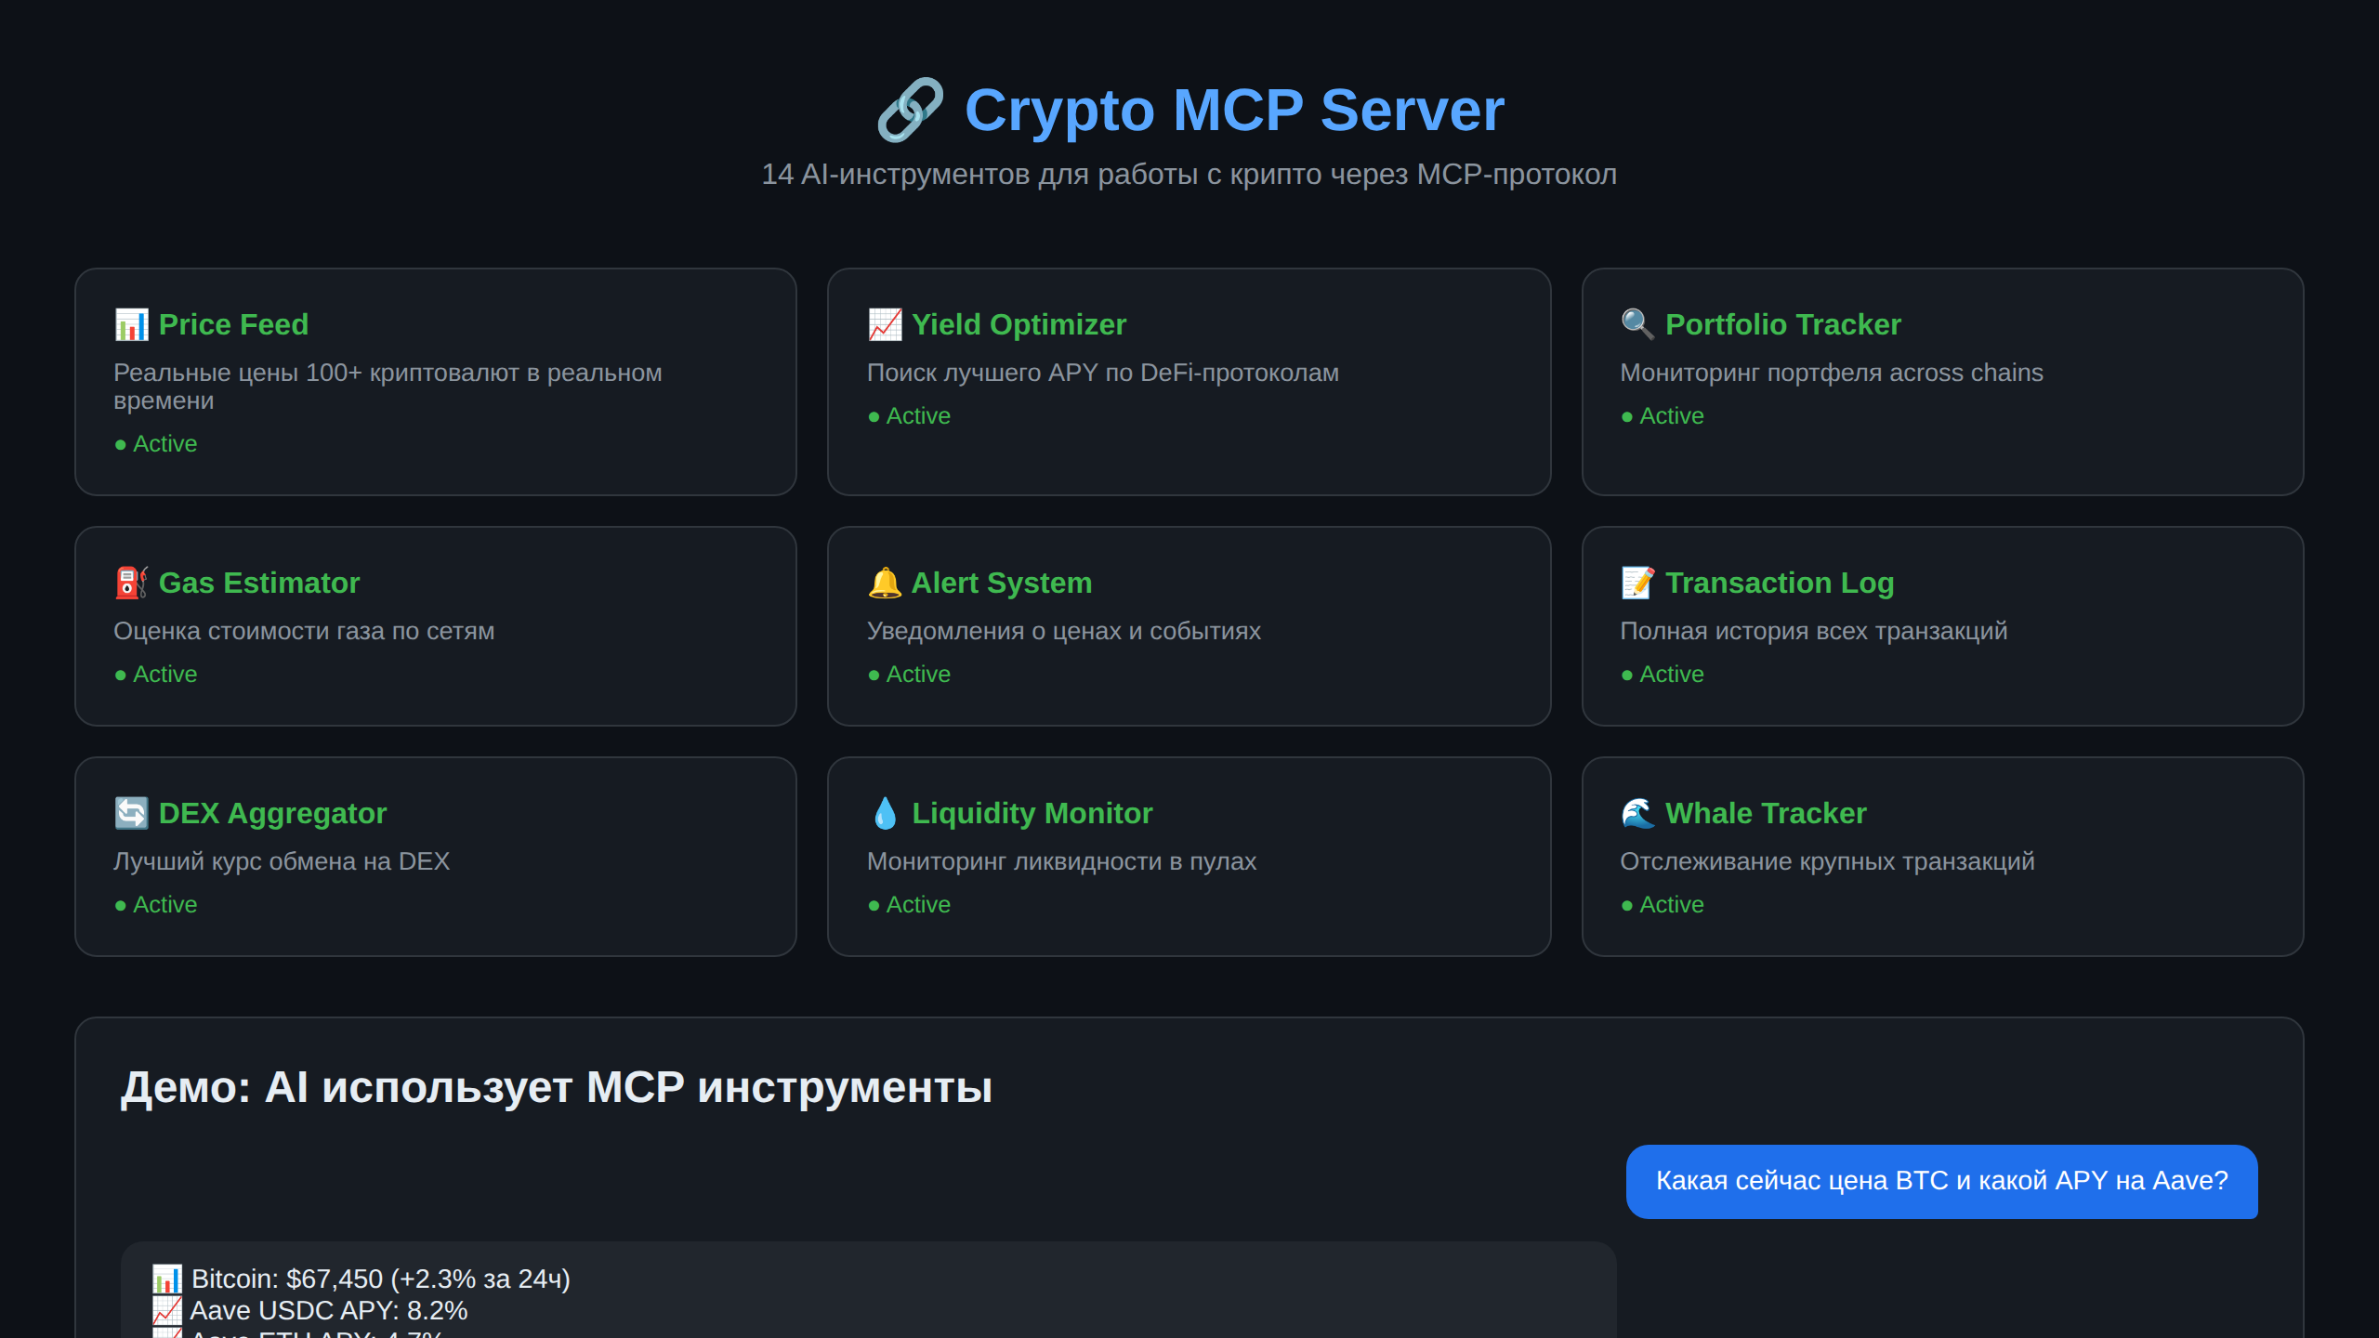
Task: Open the Gas Estimator card title
Action: pos(258,583)
